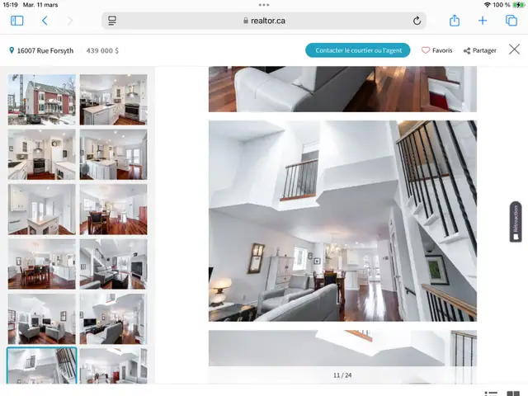Click Contacter le courtier ou l'agent

tap(358, 50)
